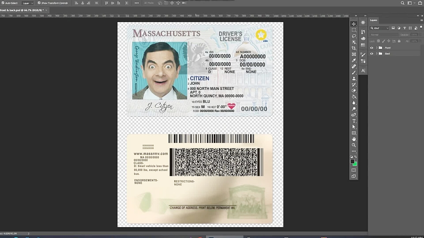Toggle smart object layer filter
424x238 pixels.
pos(416,28)
